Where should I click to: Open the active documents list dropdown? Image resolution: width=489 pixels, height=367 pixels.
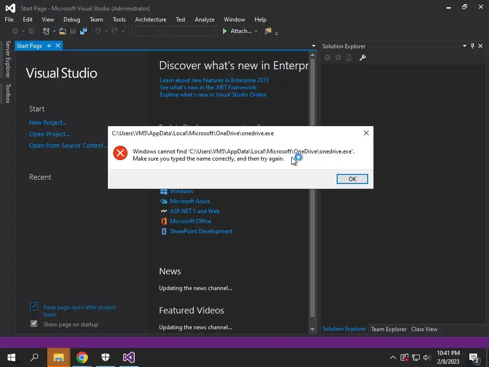[313, 46]
